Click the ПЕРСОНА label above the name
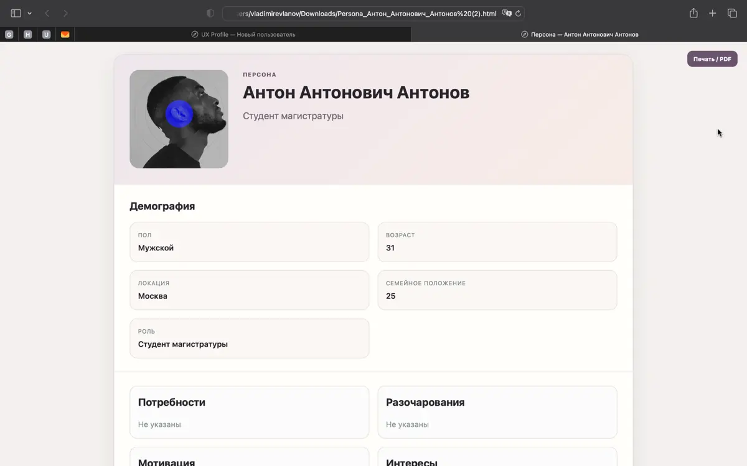The image size is (747, 466). tap(260, 75)
